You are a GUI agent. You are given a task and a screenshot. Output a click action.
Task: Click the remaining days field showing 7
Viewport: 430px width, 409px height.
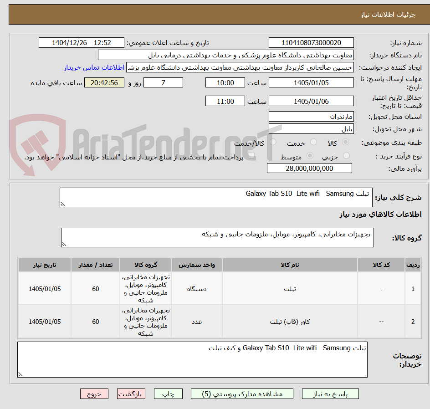coord(163,82)
